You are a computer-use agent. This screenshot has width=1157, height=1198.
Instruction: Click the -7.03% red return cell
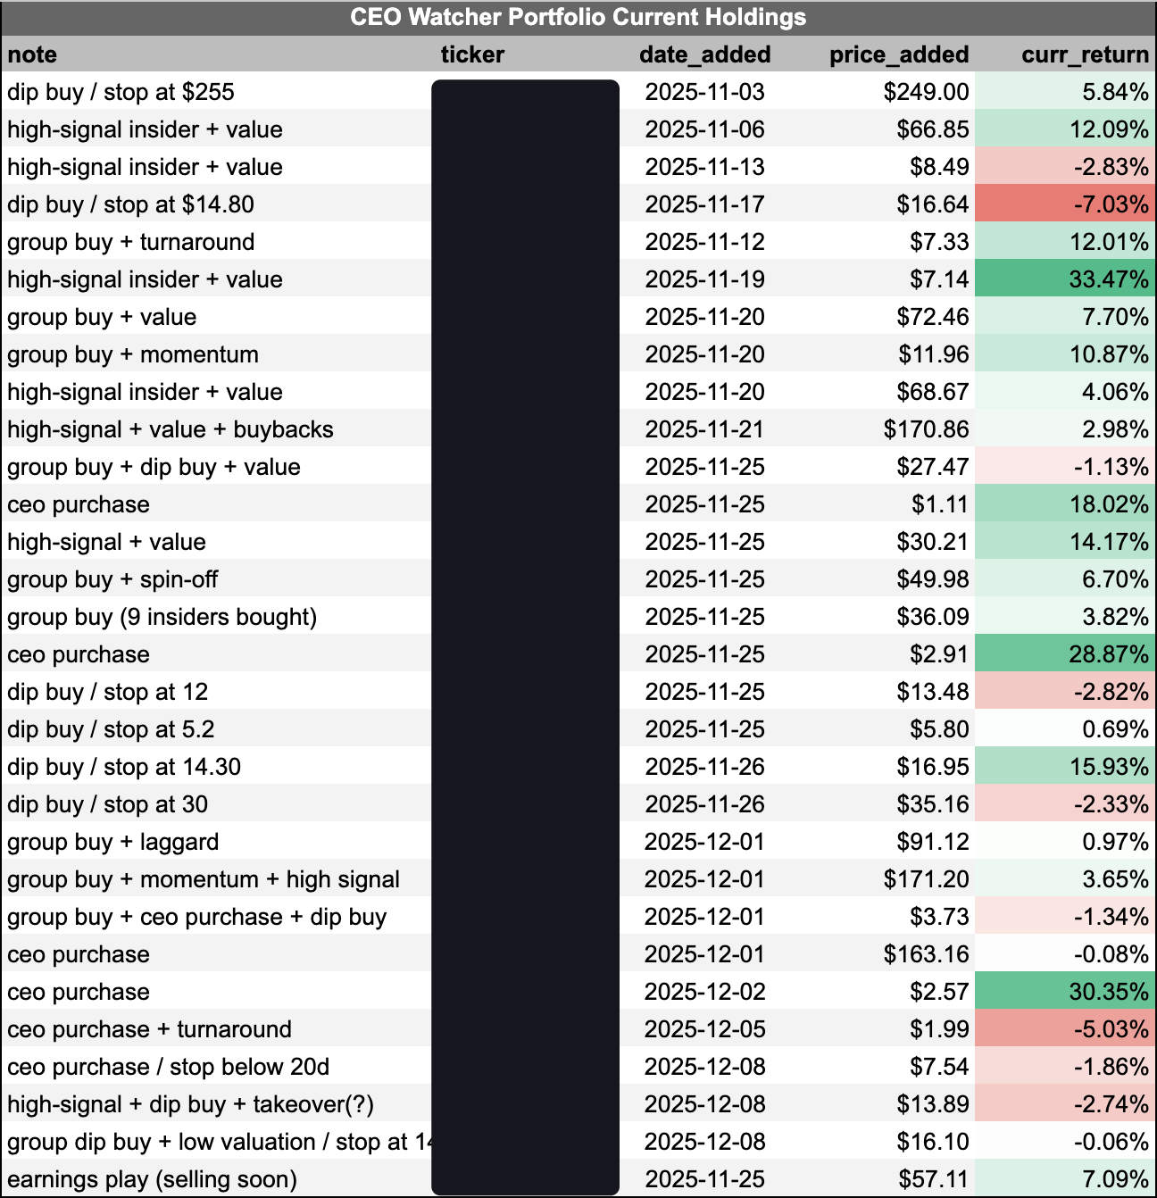(x=1065, y=204)
